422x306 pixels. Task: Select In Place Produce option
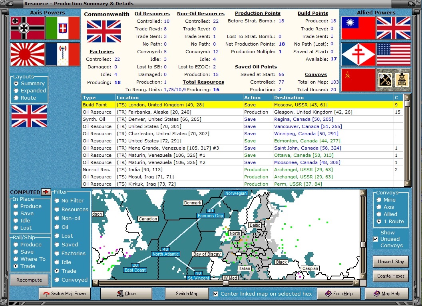point(28,206)
